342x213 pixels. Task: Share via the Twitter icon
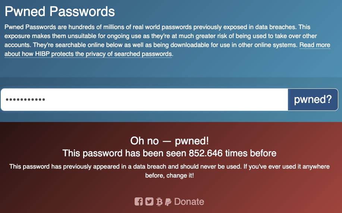[150, 201]
